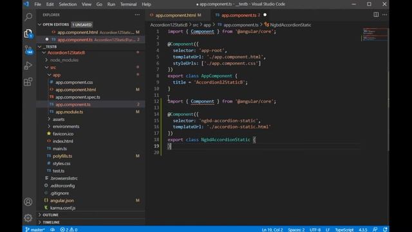This screenshot has width=412, height=232.
Task: Click the master branch status item
Action: [35, 229]
